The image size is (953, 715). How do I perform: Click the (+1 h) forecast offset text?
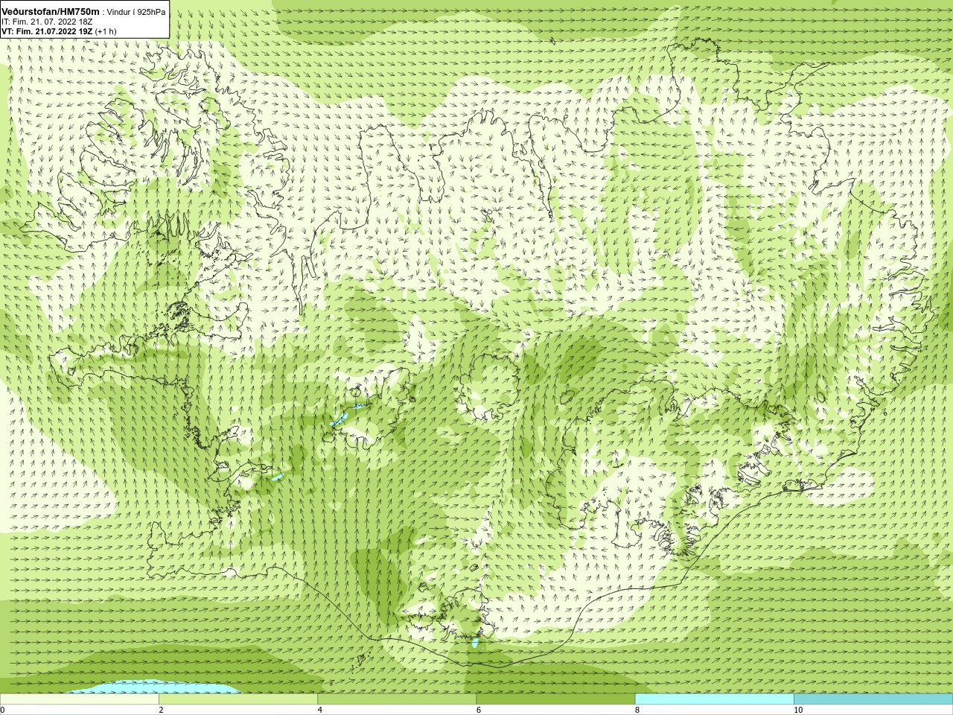[106, 32]
